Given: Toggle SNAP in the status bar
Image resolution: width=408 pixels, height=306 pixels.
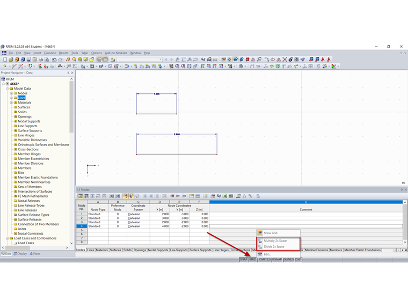Looking at the screenshot, I should tap(244, 259).
